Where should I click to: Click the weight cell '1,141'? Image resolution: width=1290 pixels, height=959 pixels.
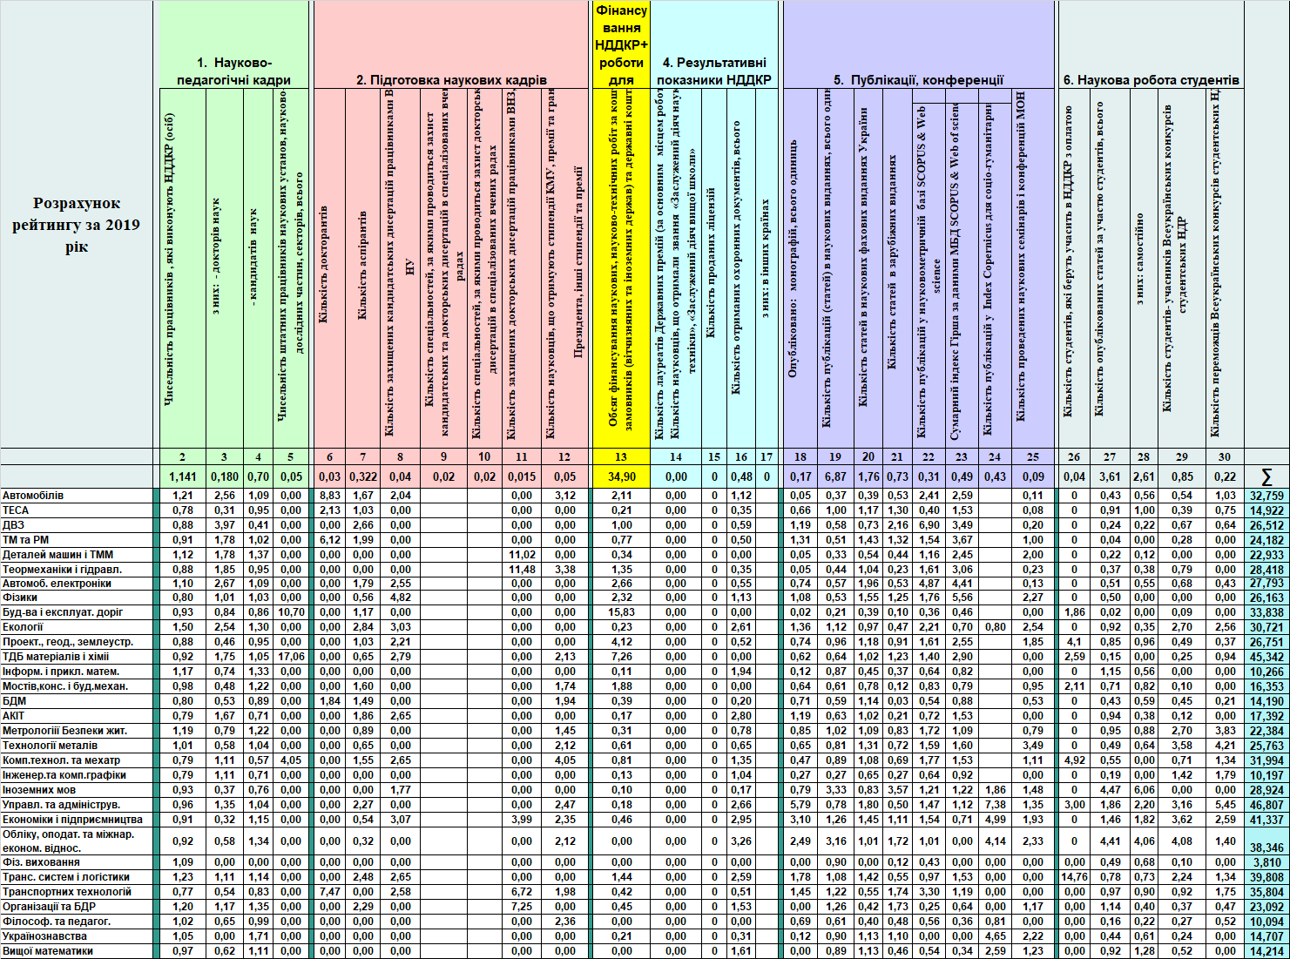[182, 476]
